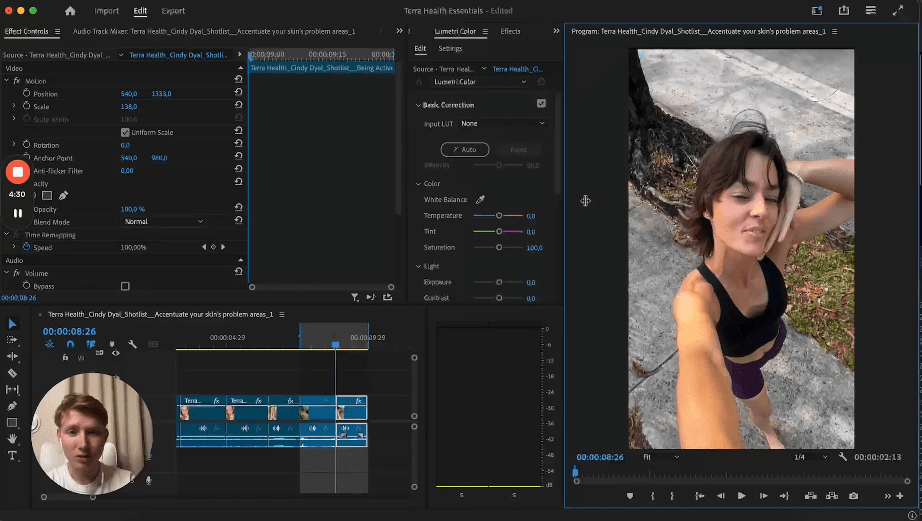Open the Input LUT dropdown
The height and width of the screenshot is (521, 922).
coord(502,123)
